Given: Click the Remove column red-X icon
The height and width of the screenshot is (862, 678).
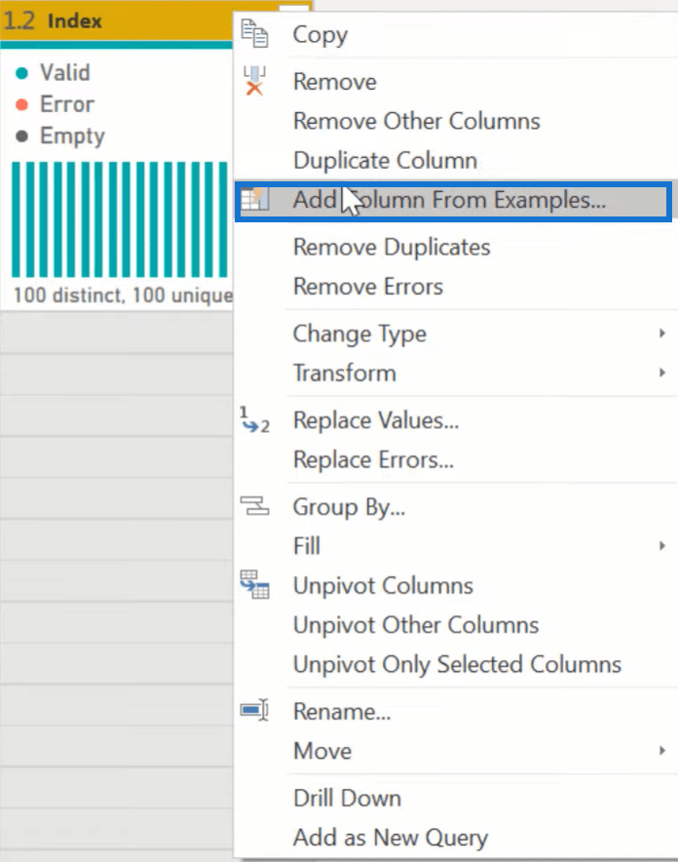Looking at the screenshot, I should coord(254,80).
